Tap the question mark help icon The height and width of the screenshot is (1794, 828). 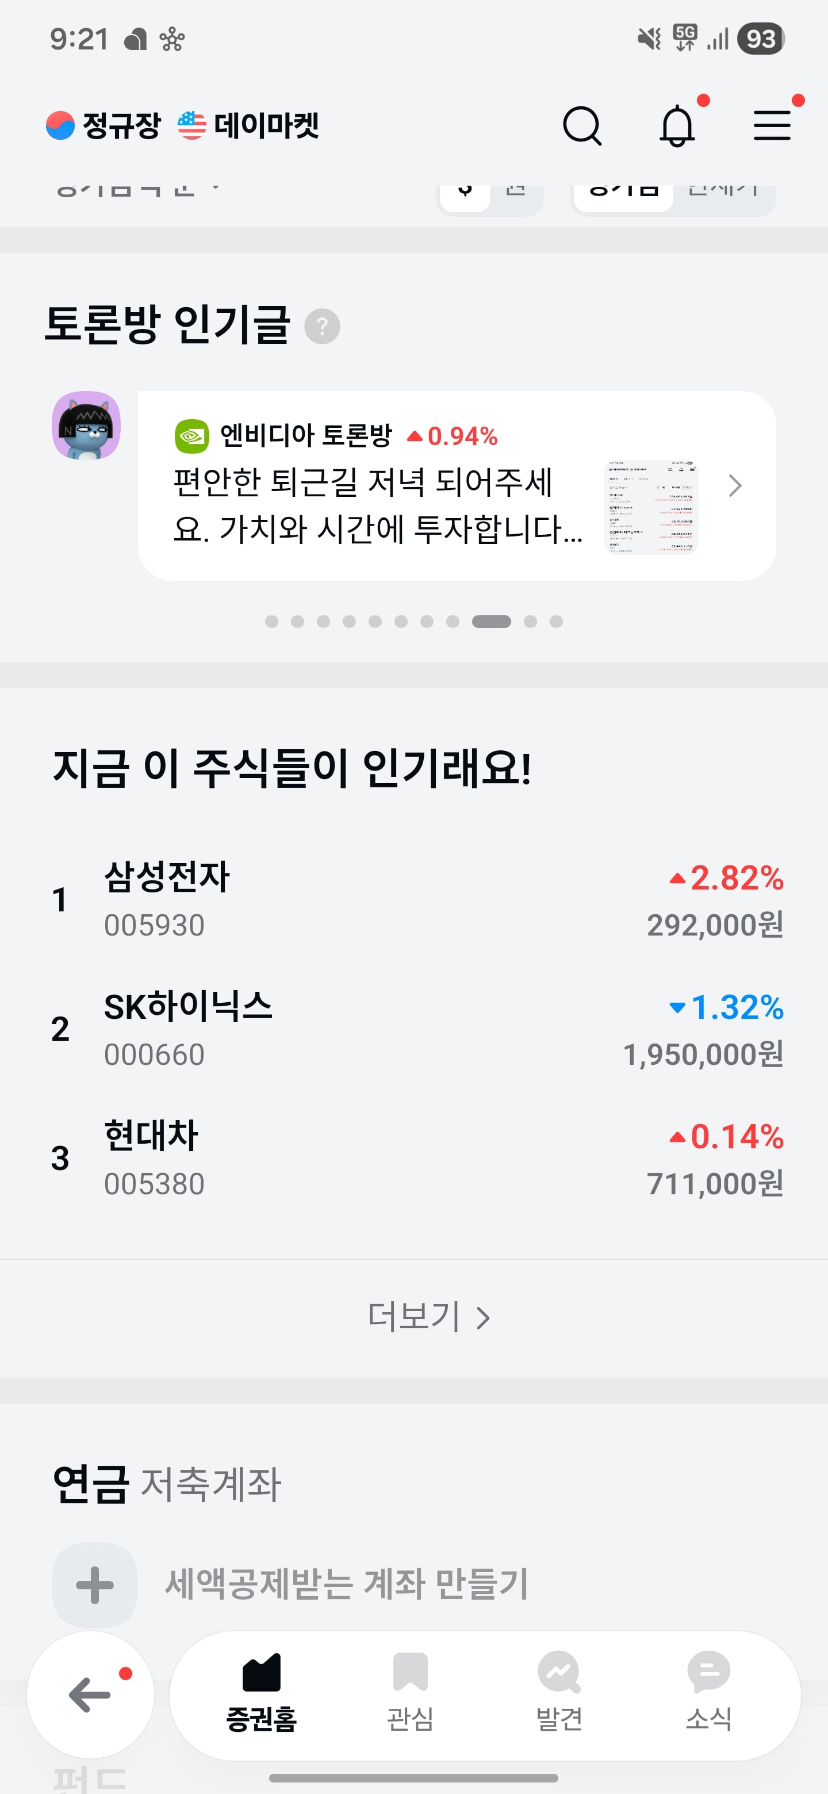(323, 326)
